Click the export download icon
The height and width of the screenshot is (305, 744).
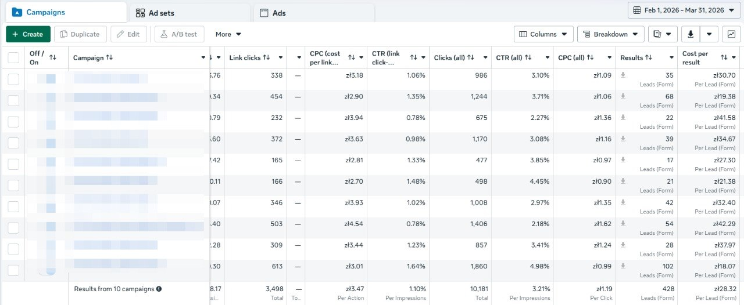691,34
